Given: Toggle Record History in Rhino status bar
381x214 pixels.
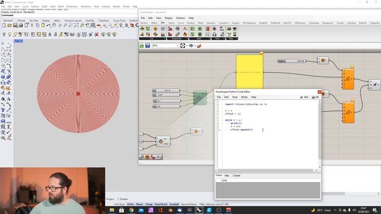Looking at the screenshot, I should 189,204.
